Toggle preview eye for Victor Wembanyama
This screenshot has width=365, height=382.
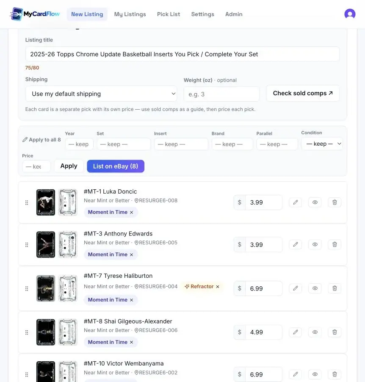[x=315, y=374]
